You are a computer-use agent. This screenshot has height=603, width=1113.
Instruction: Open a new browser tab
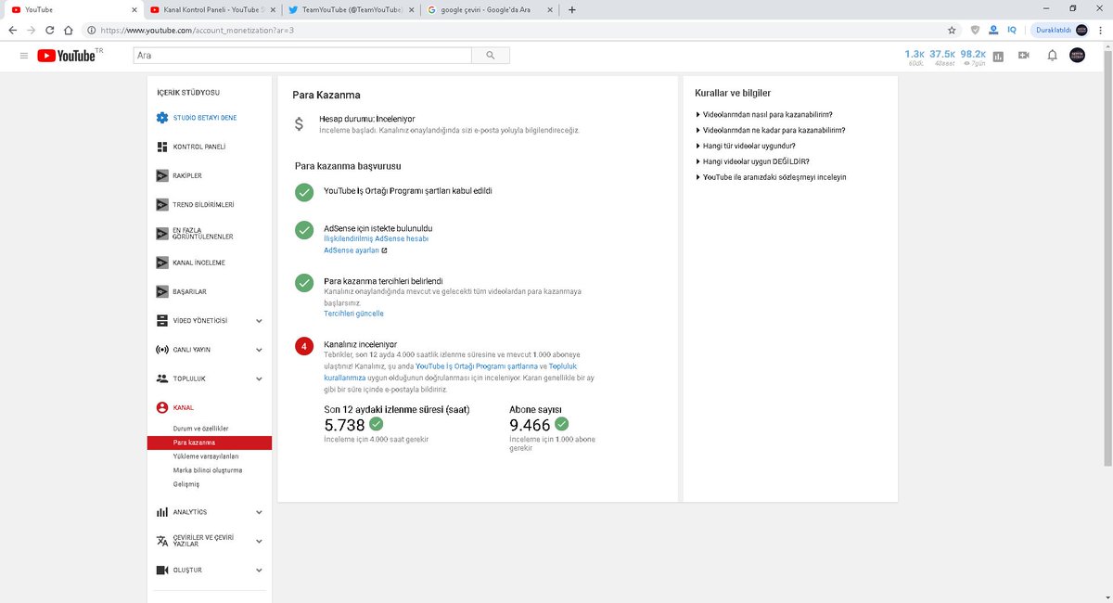coord(571,9)
